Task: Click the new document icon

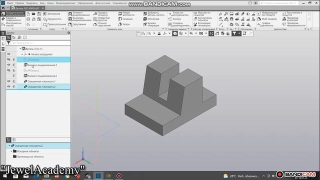Action: coord(28,14)
